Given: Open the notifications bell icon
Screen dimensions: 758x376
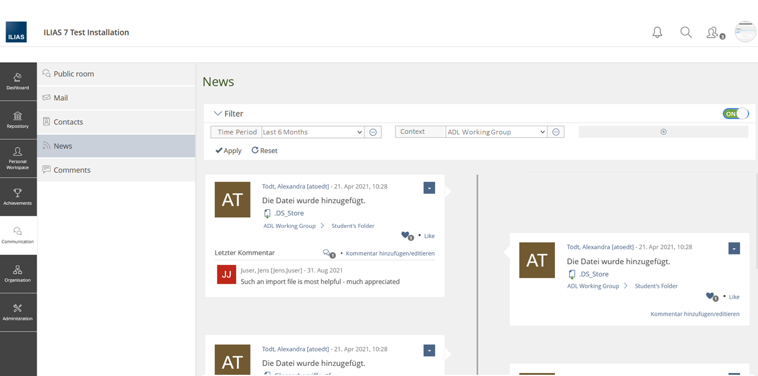Looking at the screenshot, I should pyautogui.click(x=657, y=33).
